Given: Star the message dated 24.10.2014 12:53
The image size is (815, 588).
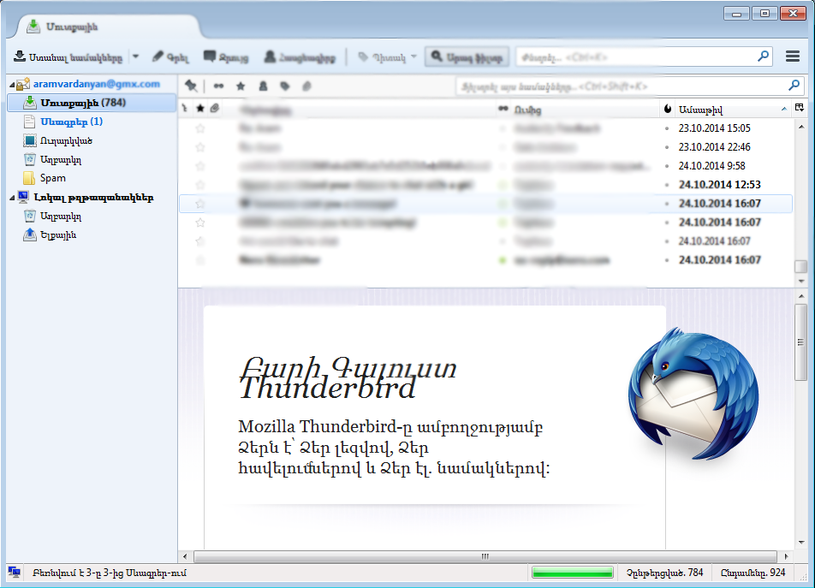Looking at the screenshot, I should pyautogui.click(x=200, y=185).
